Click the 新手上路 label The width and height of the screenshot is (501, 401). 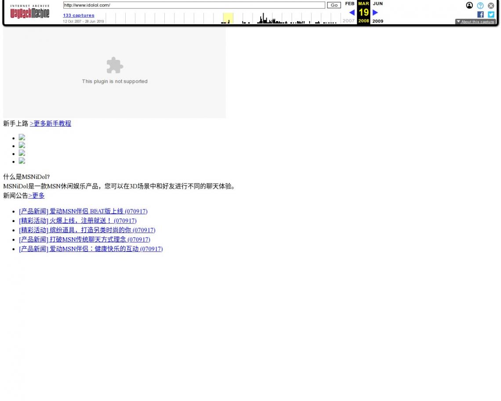16,124
